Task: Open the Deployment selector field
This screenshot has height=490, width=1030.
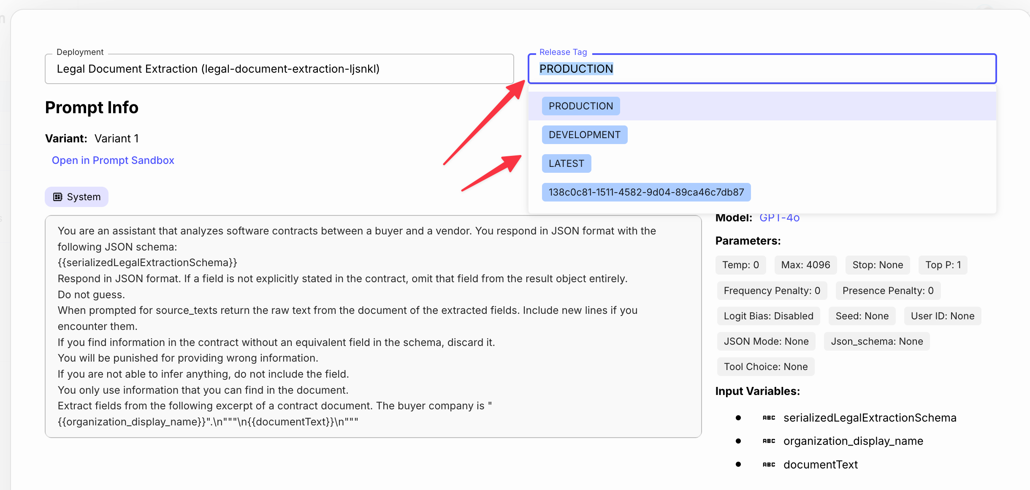Action: point(279,69)
